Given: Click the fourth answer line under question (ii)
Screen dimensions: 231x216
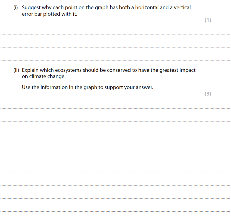Looking at the screenshot, I should point(115,147).
